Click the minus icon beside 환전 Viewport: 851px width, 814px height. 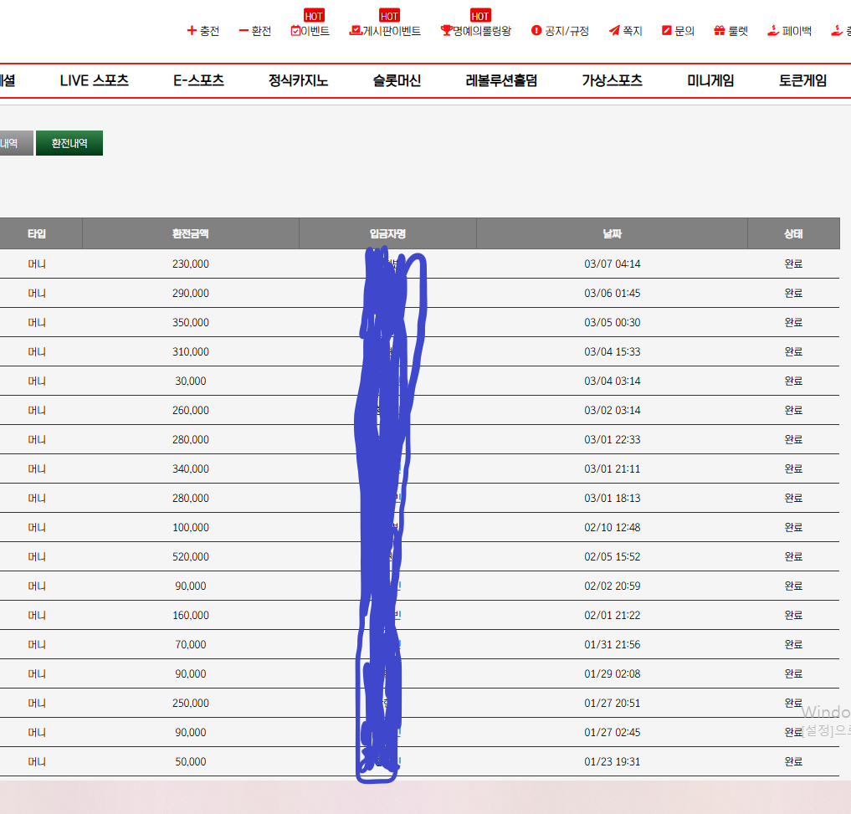(x=244, y=31)
